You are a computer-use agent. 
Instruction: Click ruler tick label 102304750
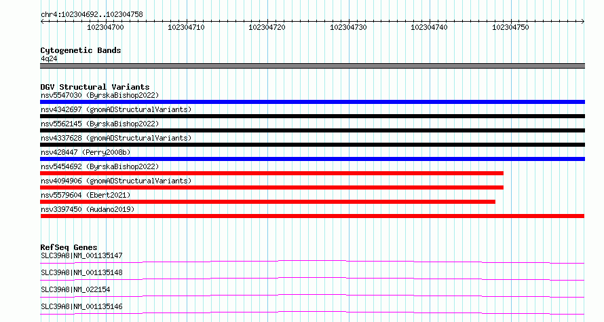point(510,27)
